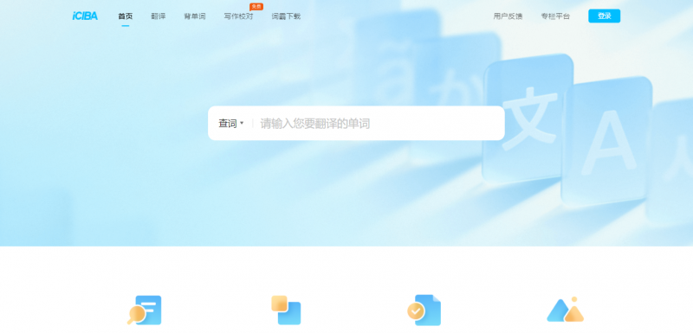Click the 登录 button
Viewport: 693px width, 333px height.
point(604,16)
